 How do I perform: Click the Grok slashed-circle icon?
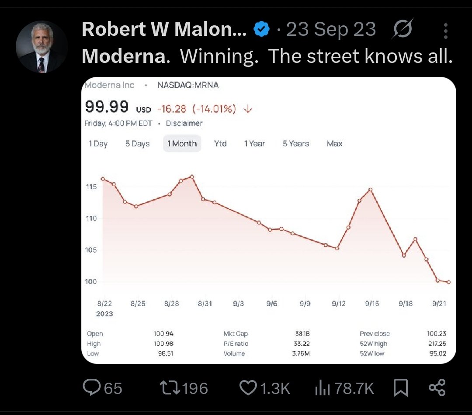coord(402,30)
